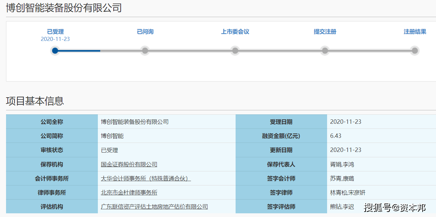This screenshot has height=217, width=436.
Task: Click the 评估机构 row label
Action: coord(52,207)
